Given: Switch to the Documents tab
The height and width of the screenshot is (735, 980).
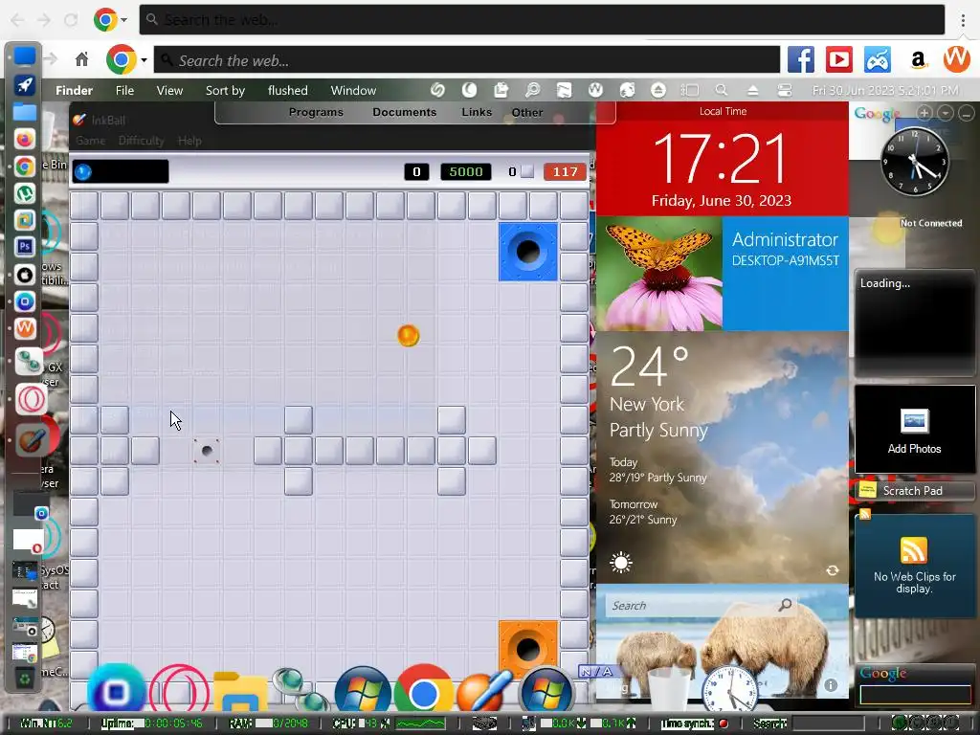Looking at the screenshot, I should point(405,113).
